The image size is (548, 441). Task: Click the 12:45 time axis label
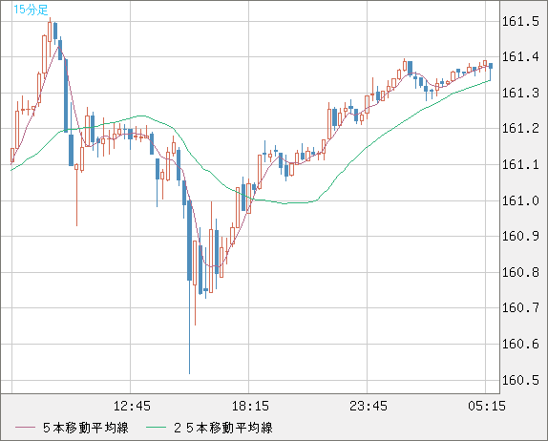[x=132, y=406]
